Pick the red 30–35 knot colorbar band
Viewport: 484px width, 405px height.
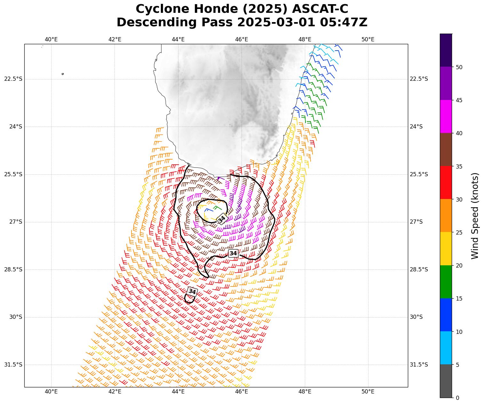pyautogui.click(x=446, y=182)
